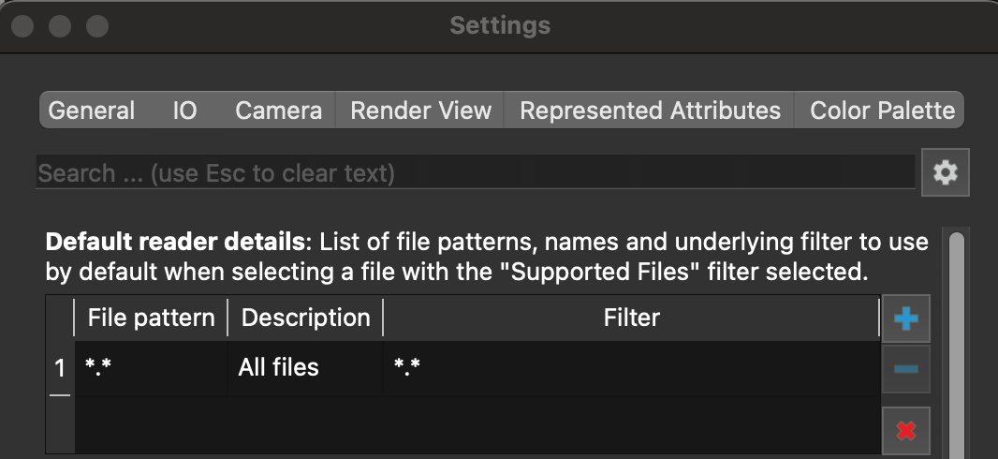998x459 pixels.
Task: Add a new reader entry with plus icon
Action: click(905, 318)
